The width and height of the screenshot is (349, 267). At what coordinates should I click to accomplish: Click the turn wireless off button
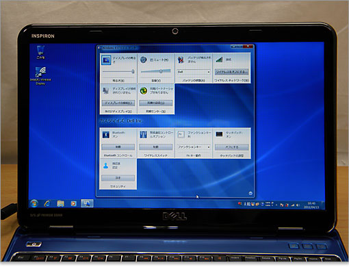coord(231,72)
